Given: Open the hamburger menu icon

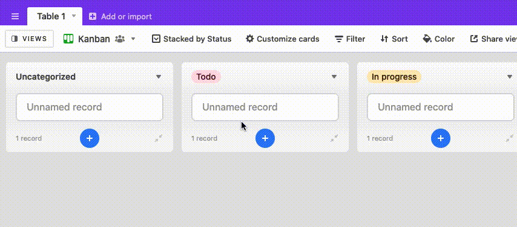Looking at the screenshot, I should point(15,16).
